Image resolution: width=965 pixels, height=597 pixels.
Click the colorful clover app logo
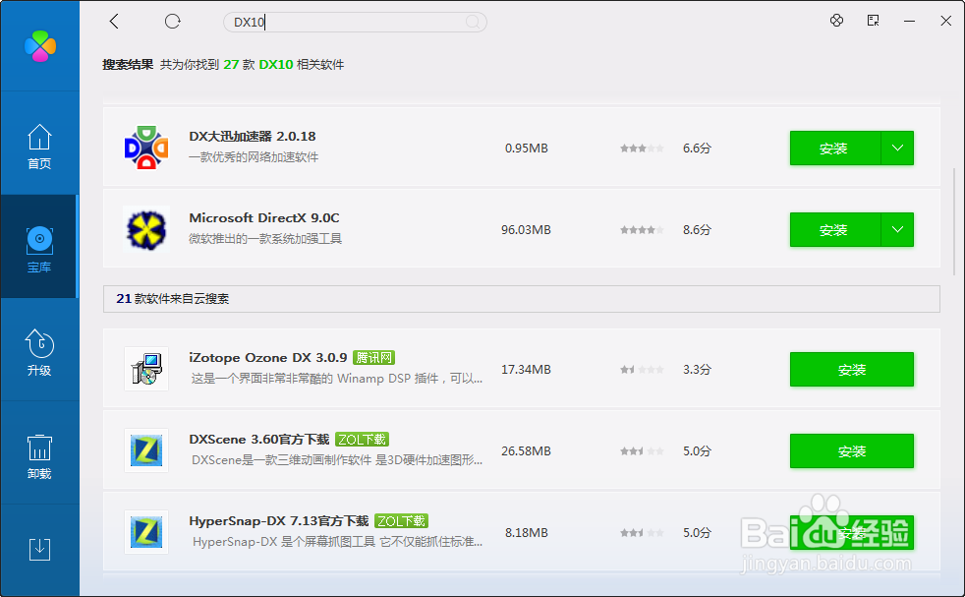coord(40,45)
